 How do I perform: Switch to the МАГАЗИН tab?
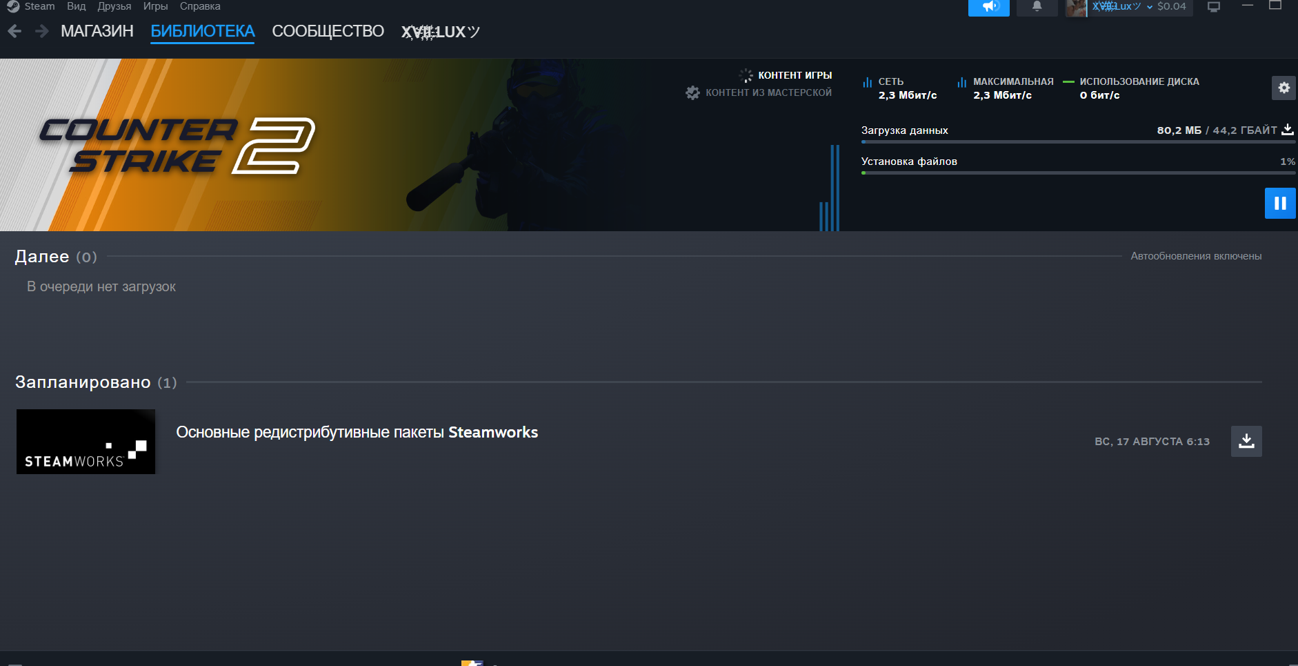[x=97, y=31]
